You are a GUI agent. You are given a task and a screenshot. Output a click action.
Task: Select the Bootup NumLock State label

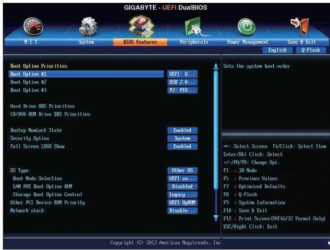tap(36, 130)
